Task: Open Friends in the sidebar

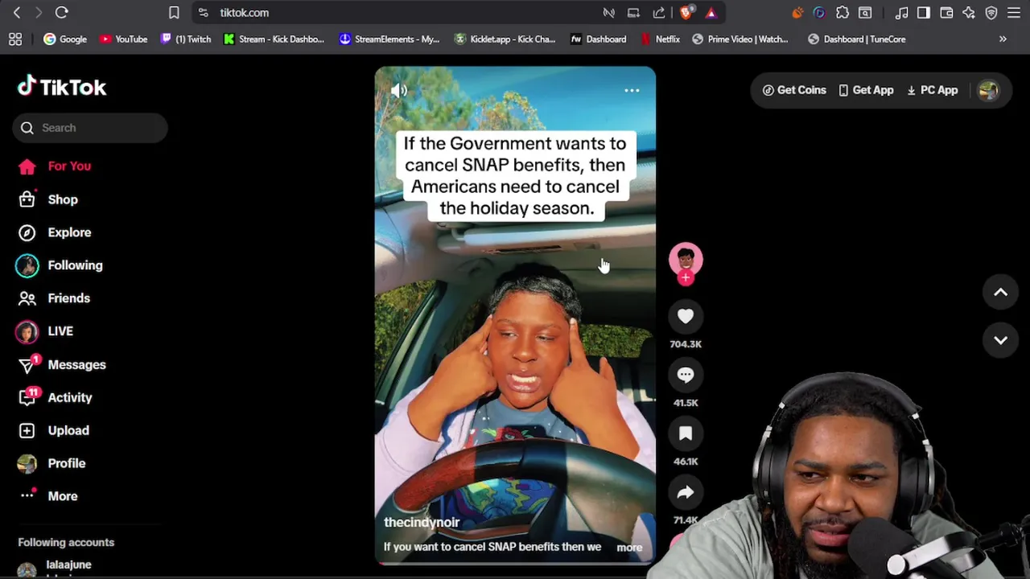Action: 54,298
